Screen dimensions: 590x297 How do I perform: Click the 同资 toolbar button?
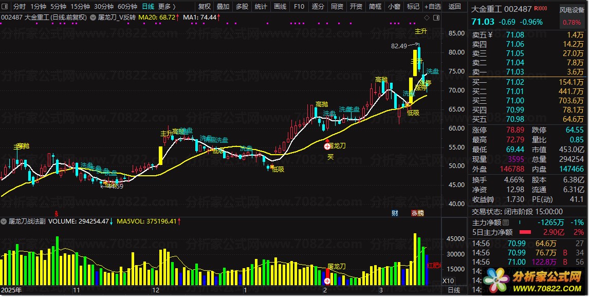point(337,6)
